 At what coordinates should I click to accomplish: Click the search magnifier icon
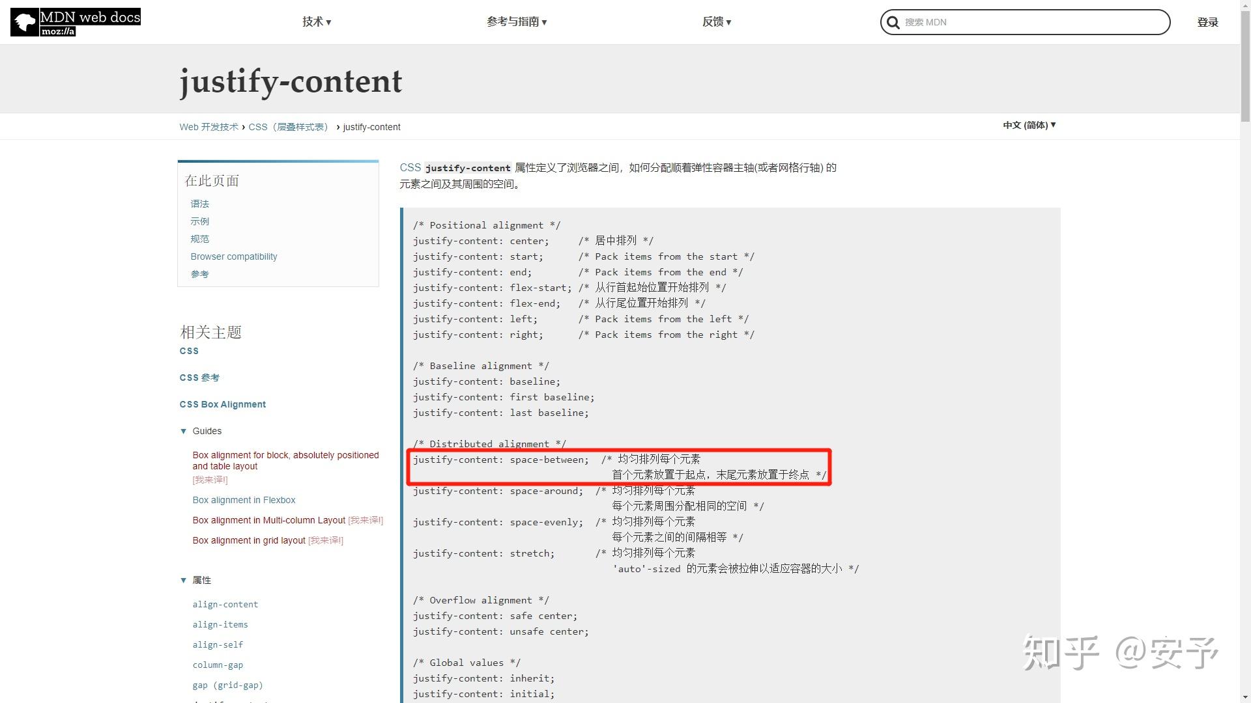tap(893, 23)
